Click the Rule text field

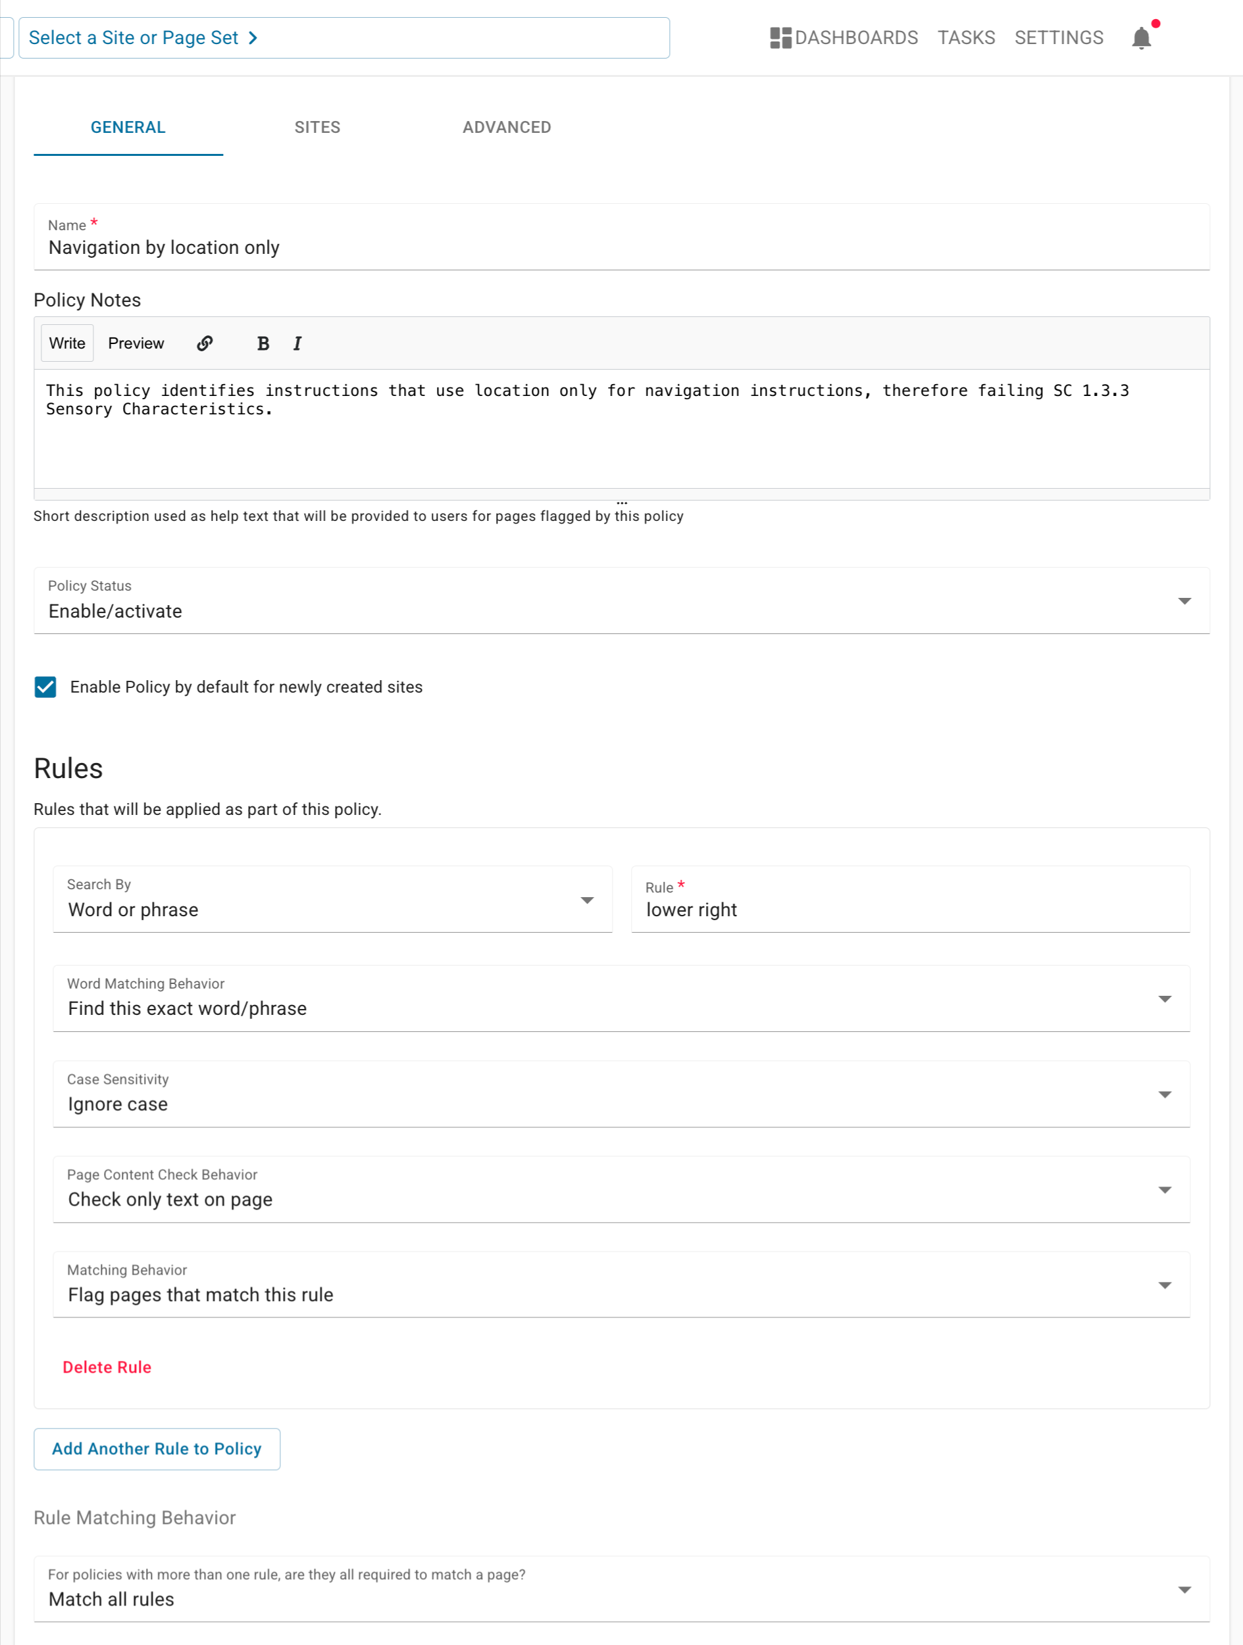(x=910, y=910)
